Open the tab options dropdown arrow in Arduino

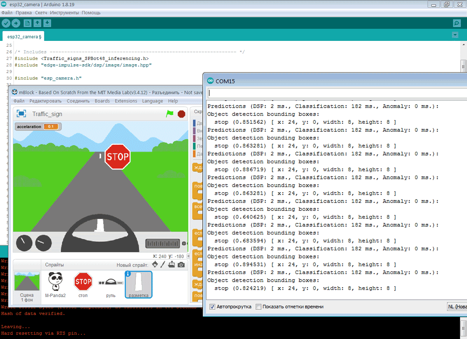pyautogui.click(x=455, y=35)
